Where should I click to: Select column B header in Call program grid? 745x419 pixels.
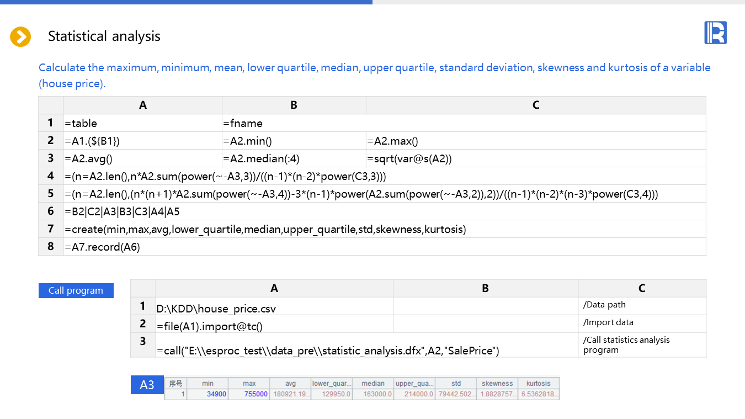point(485,288)
